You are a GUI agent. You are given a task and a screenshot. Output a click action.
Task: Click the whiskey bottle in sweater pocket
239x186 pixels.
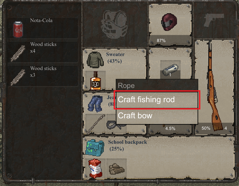(95, 81)
